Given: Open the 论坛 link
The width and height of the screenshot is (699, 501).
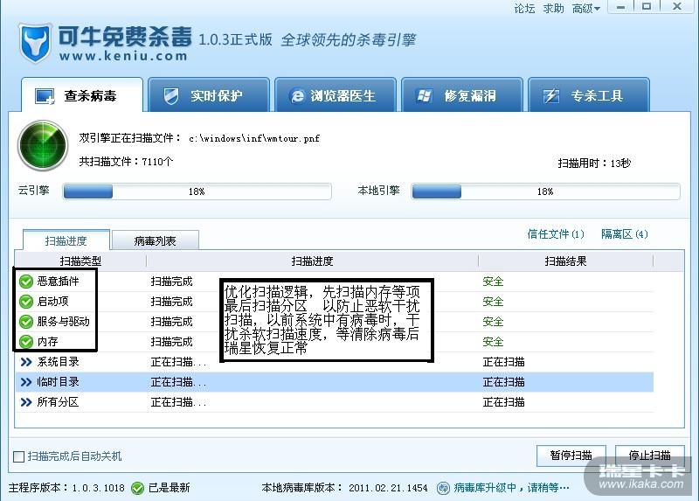Looking at the screenshot, I should click(x=524, y=9).
